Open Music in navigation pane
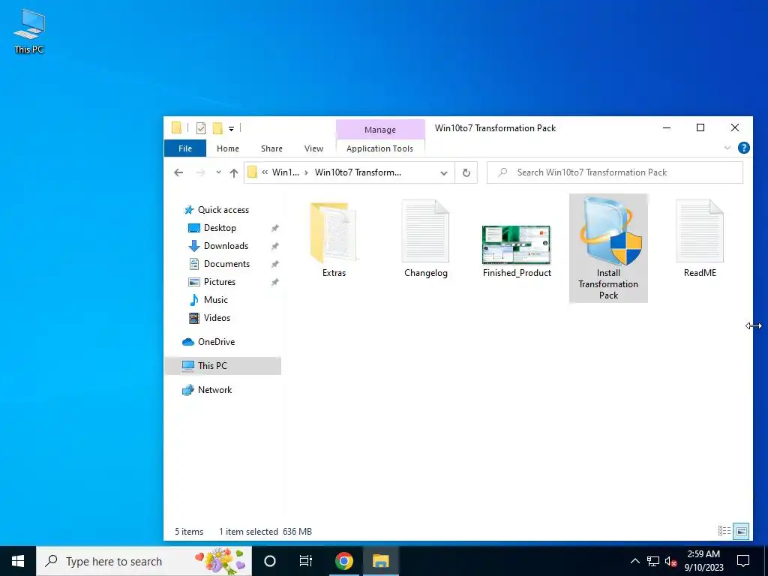The width and height of the screenshot is (768, 576). [x=215, y=300]
